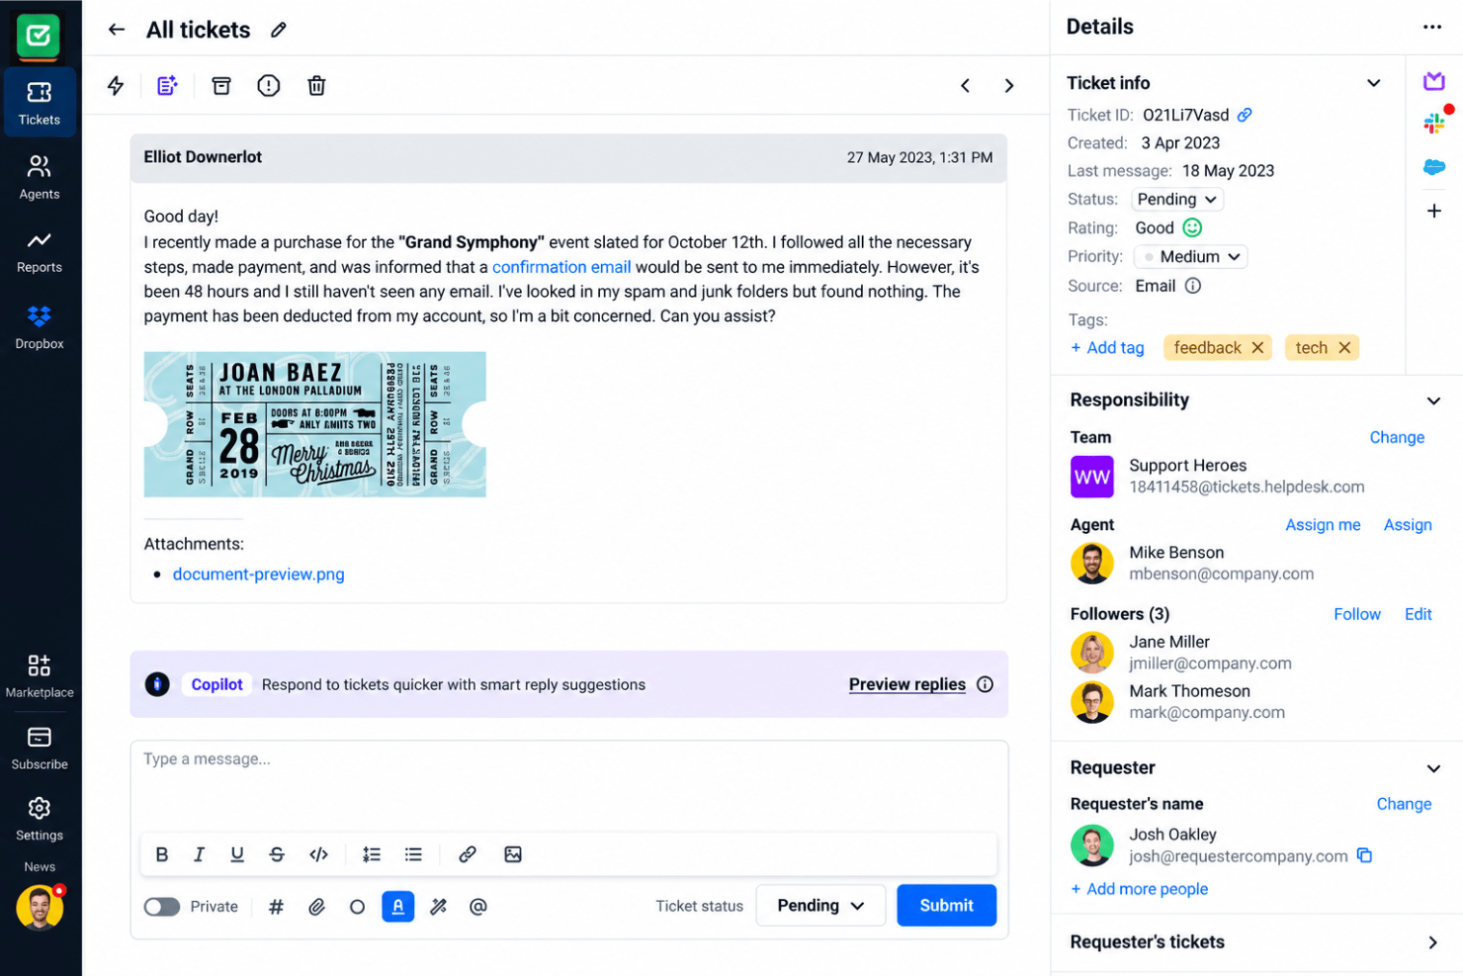Screen dimensions: 1463x976
Task: Collapse the Responsibility section
Action: (x=1433, y=400)
